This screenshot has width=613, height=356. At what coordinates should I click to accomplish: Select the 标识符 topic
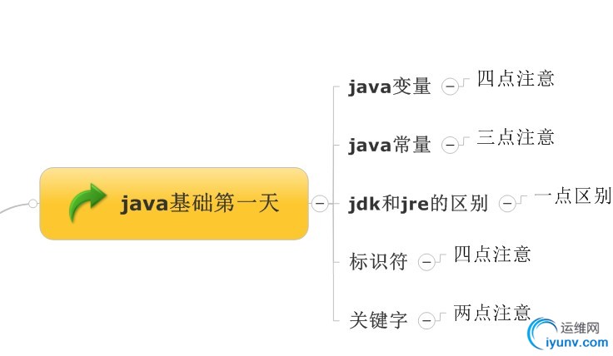click(x=378, y=262)
